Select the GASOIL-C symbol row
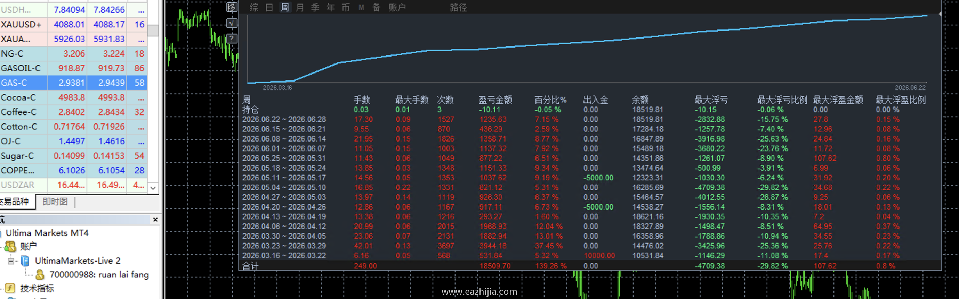The width and height of the screenshot is (959, 299). click(74, 68)
